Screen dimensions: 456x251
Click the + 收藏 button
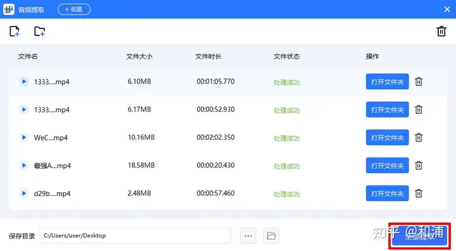tap(74, 9)
